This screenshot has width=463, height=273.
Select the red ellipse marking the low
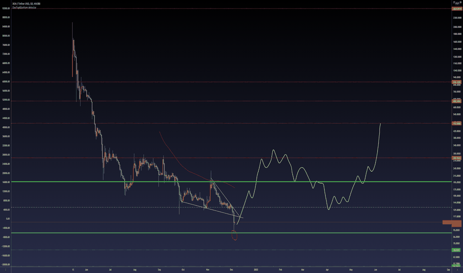click(234, 235)
